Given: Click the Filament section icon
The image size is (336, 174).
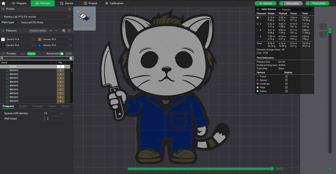Looking at the screenshot, I should tap(3, 31).
